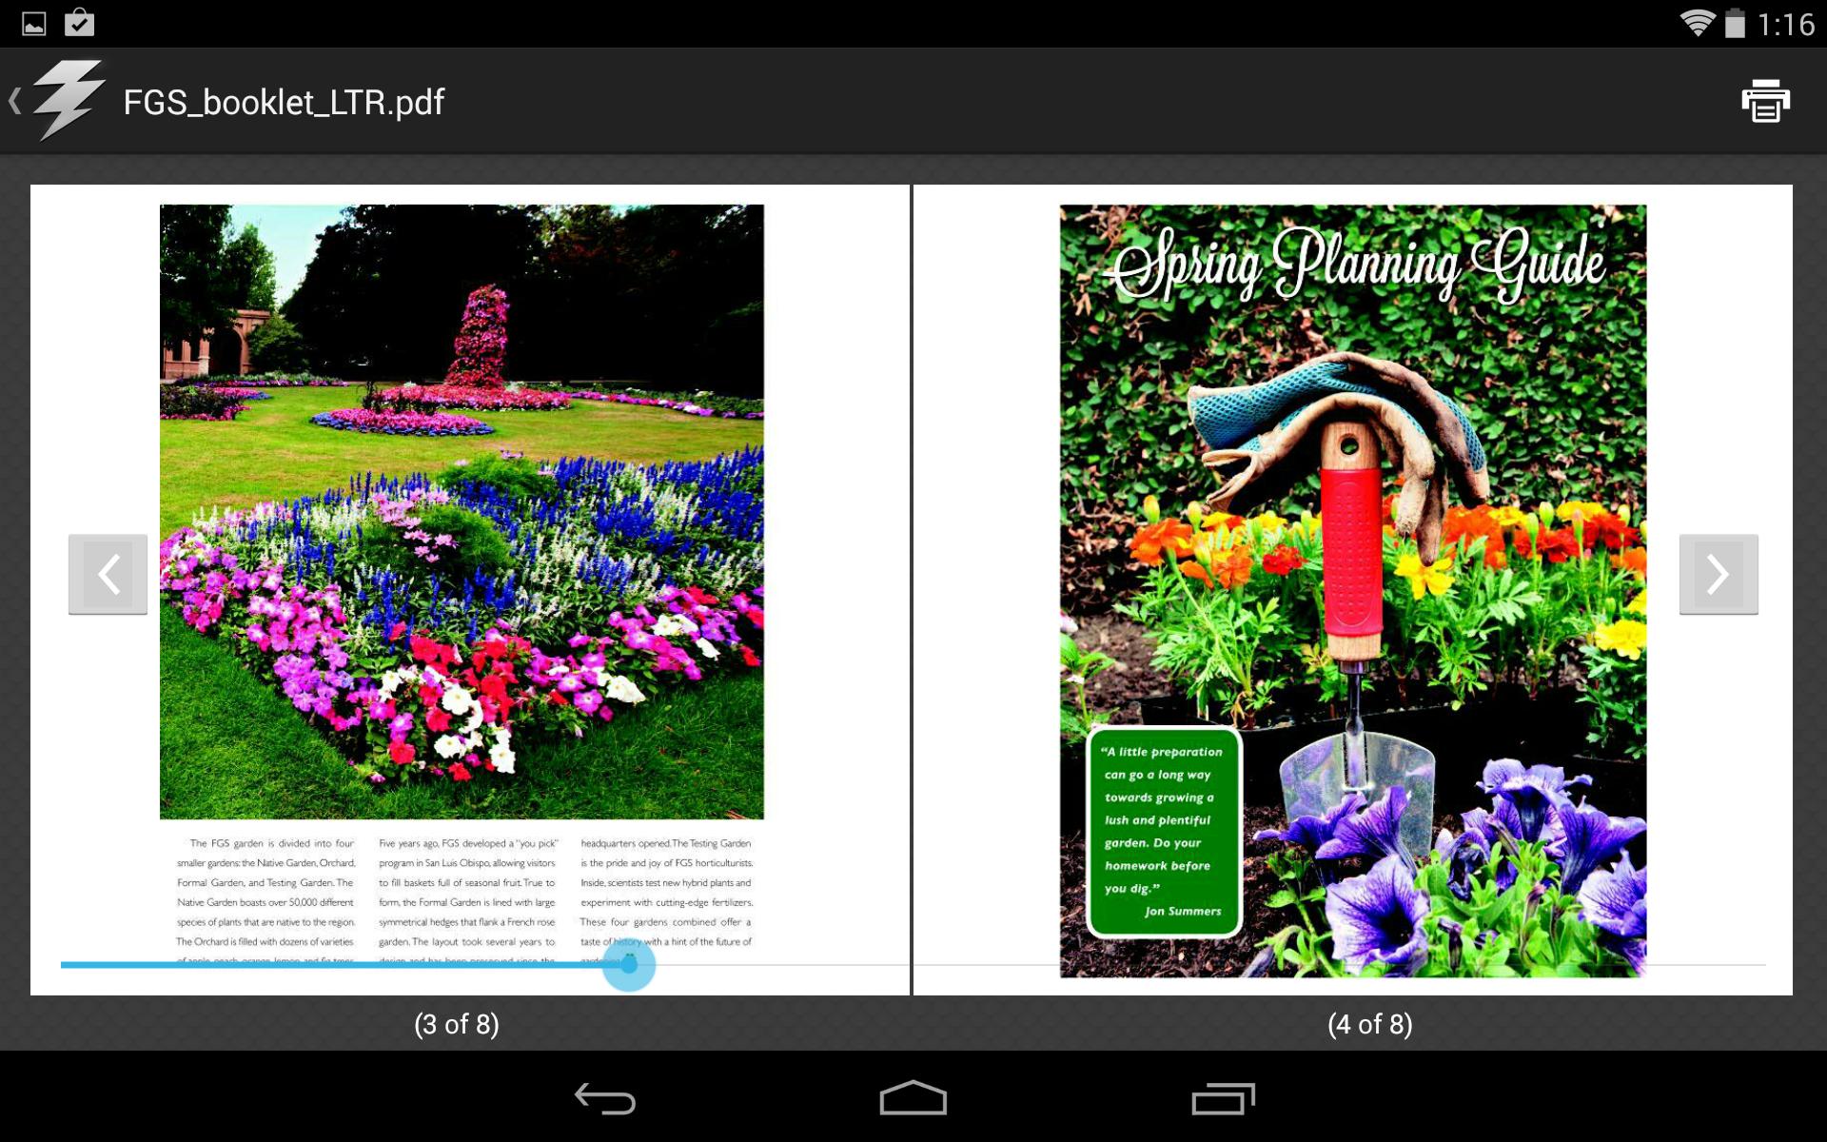Tap the back chevron beside the app icon

15,101
